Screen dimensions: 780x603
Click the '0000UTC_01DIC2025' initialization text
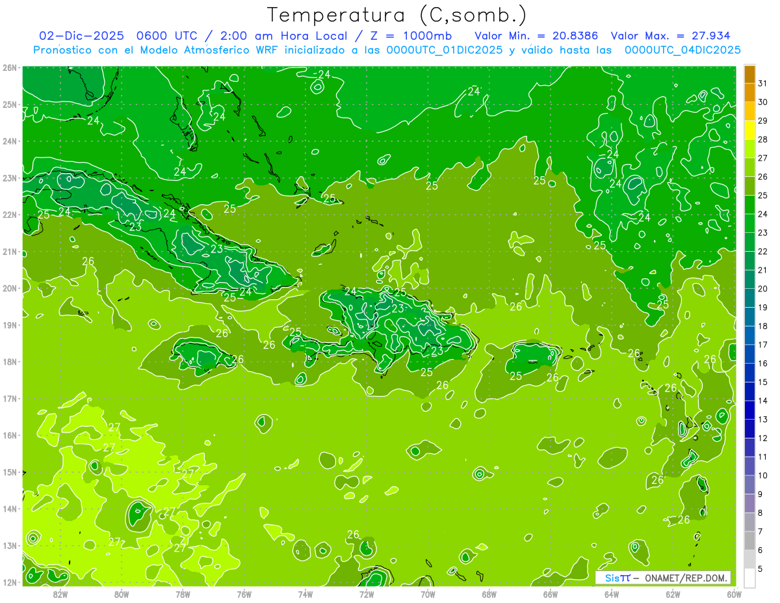(444, 50)
